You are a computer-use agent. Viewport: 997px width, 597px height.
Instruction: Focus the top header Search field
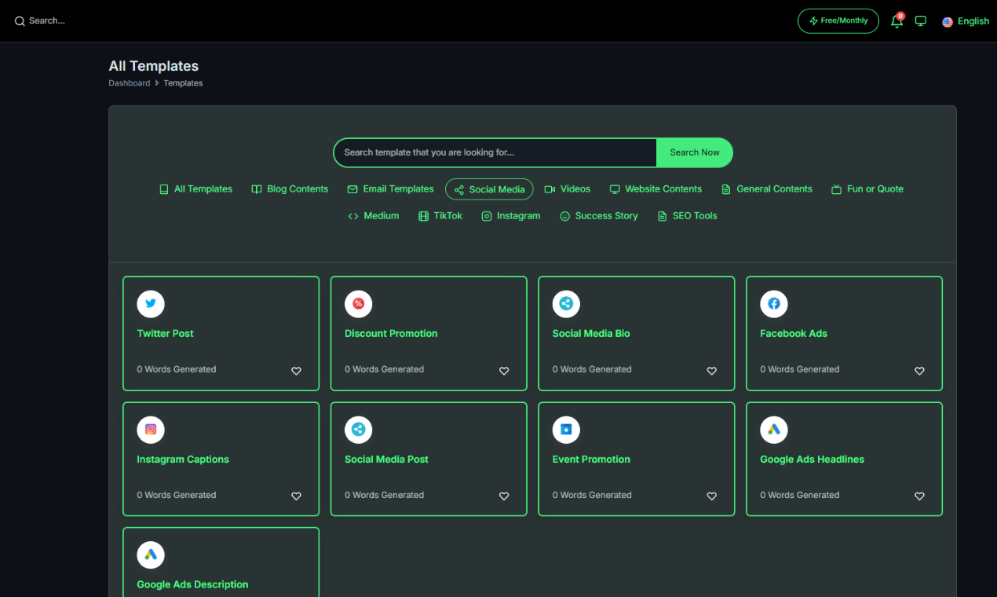(47, 21)
